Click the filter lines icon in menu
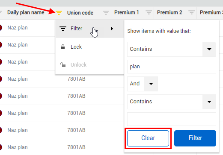This screenshot has height=155, width=223. [63, 29]
